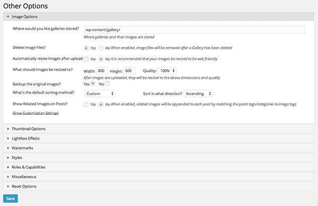Expand the Thumbnail Options section

coord(158,129)
